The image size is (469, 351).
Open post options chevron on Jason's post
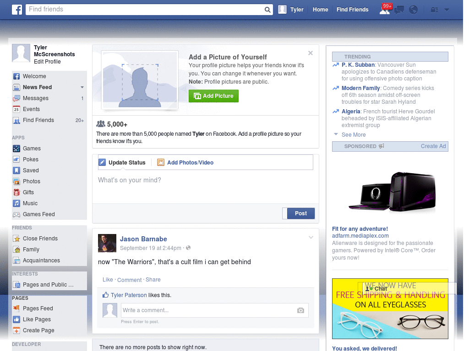click(x=311, y=237)
